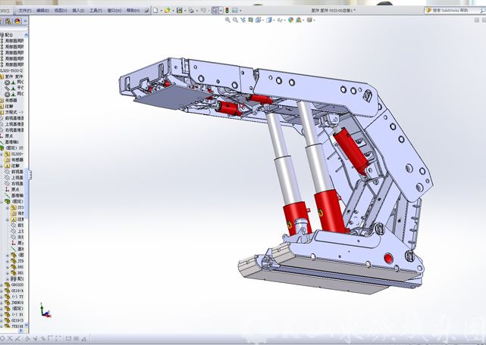Select the 原点 (Origin) tree item
The width and height of the screenshot is (486, 345).
[15, 135]
